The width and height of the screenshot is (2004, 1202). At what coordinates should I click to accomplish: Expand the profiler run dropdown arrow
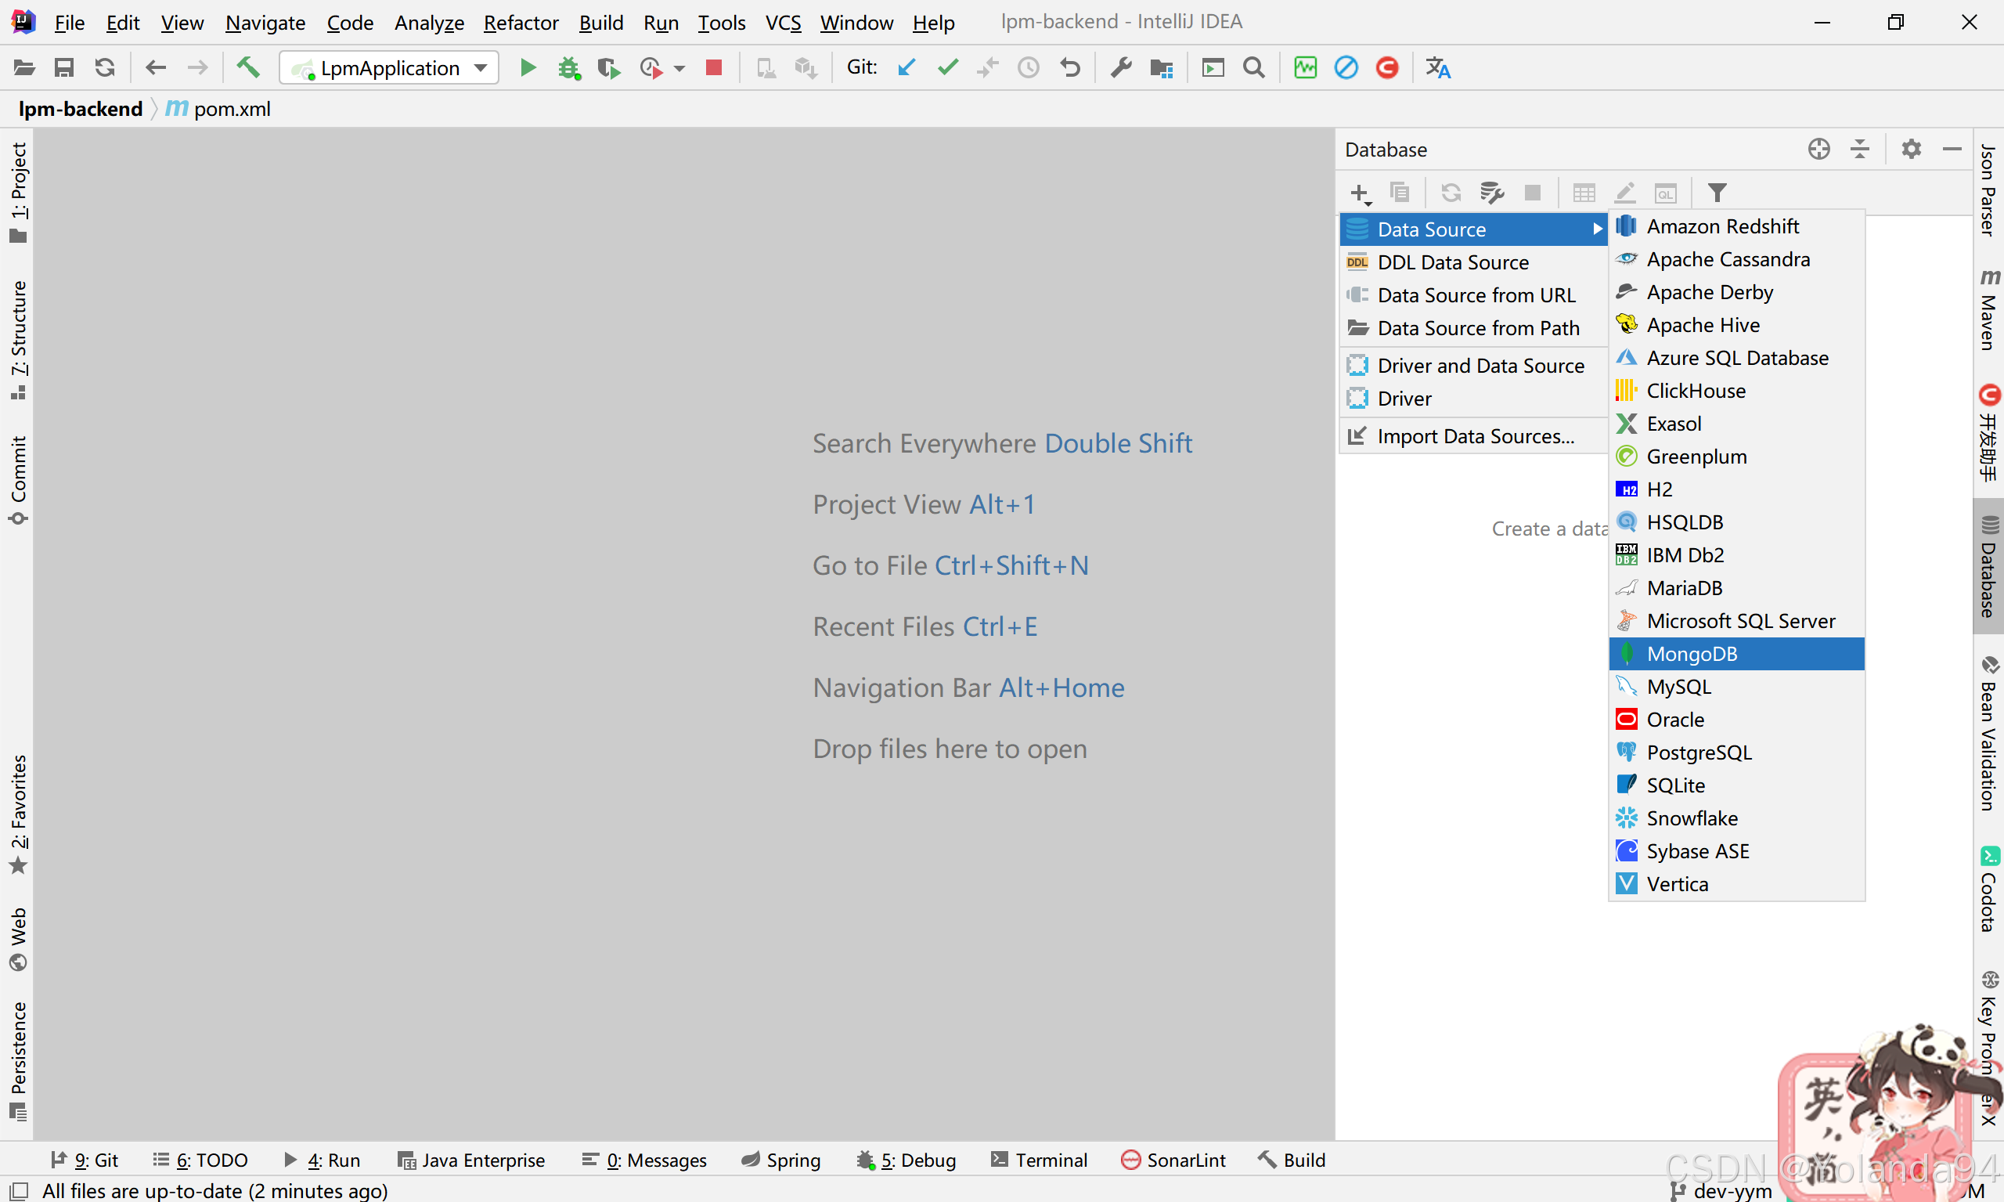coord(679,68)
